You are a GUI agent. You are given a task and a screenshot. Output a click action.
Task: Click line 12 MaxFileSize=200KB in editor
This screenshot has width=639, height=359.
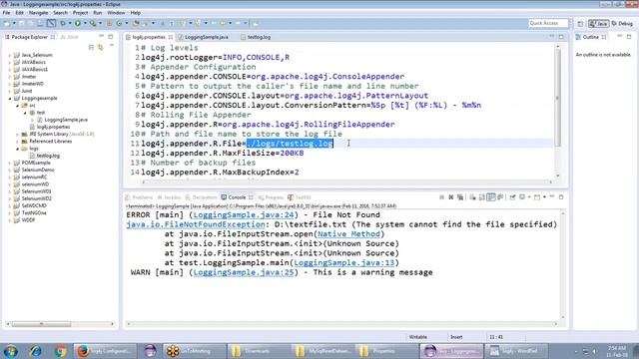pyautogui.click(x=222, y=153)
